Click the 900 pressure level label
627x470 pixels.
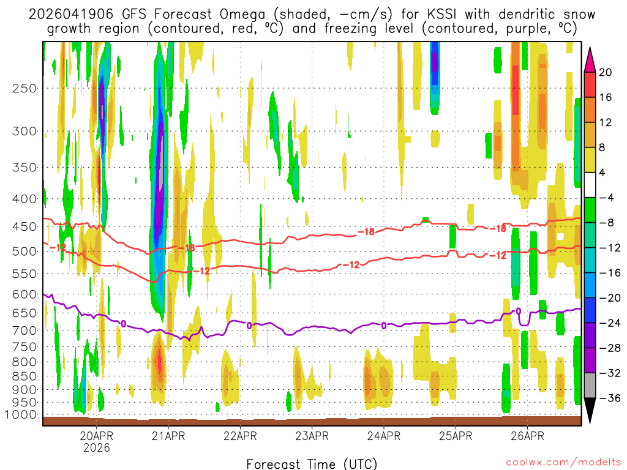(x=24, y=390)
